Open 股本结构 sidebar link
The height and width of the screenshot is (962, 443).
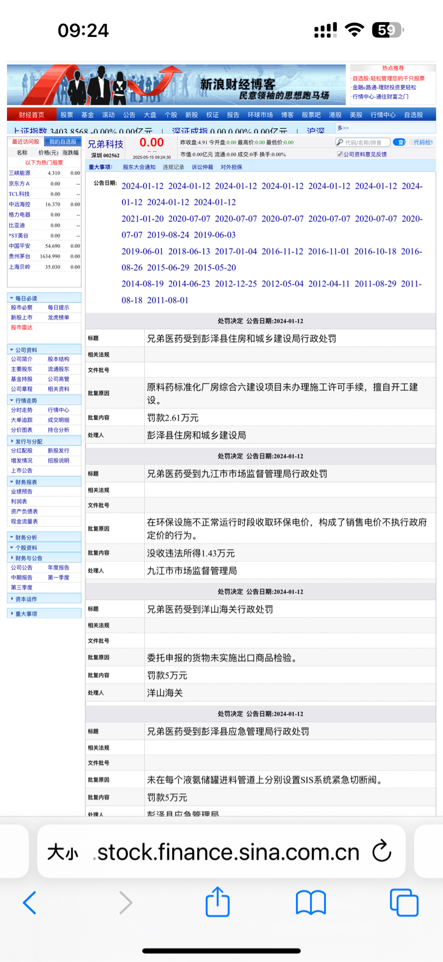(58, 359)
